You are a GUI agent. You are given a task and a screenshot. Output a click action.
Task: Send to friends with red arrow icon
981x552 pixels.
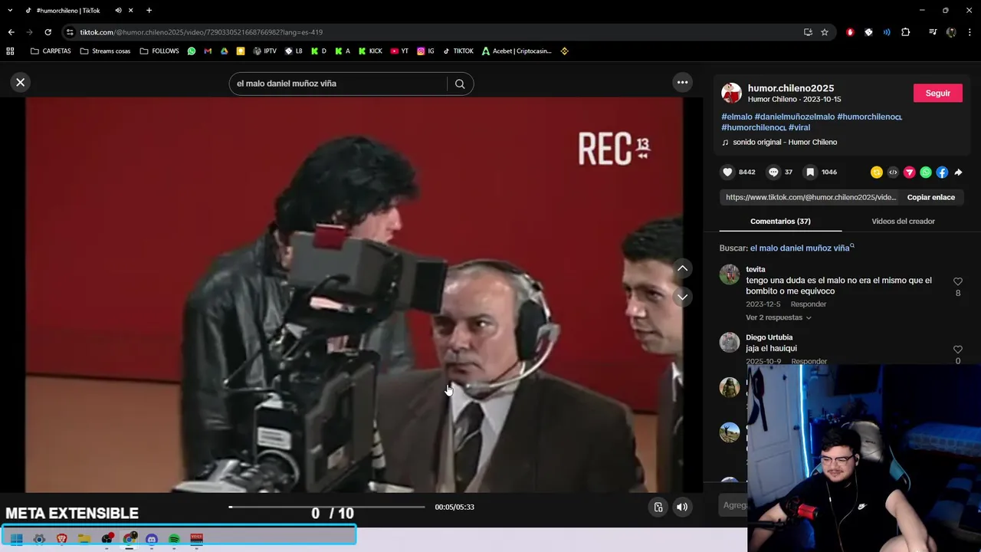pos(910,172)
